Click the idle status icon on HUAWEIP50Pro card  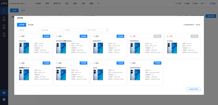[x=131, y=63]
